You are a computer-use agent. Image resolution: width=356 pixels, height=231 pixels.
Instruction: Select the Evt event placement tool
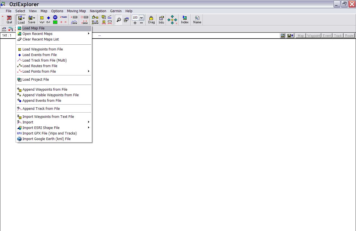(48, 20)
